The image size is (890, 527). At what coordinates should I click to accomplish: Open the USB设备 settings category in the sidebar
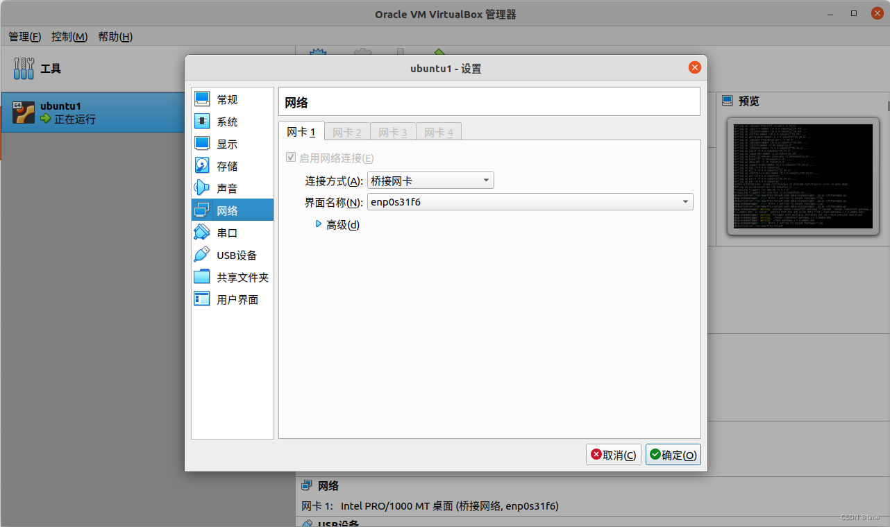(x=233, y=255)
